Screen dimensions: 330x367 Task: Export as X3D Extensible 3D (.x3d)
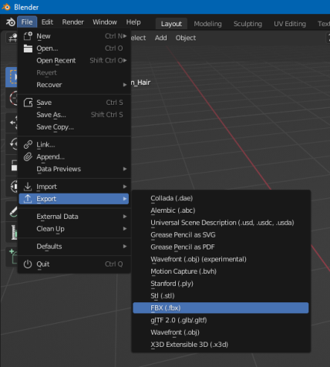pyautogui.click(x=221, y=345)
